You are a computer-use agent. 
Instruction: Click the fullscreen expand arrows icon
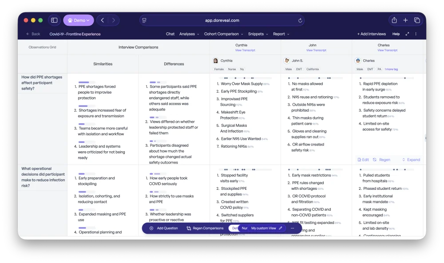[x=407, y=34]
